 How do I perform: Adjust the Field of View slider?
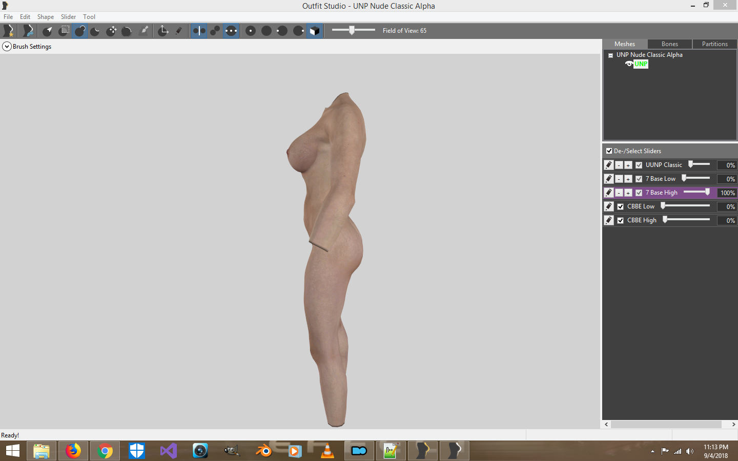[x=354, y=30]
